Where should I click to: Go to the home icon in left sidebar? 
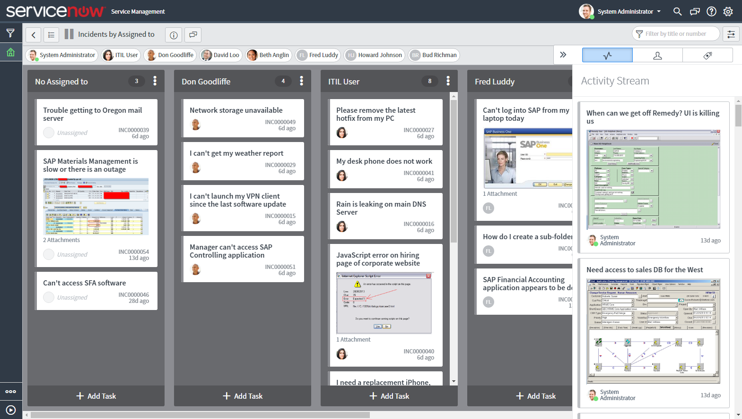point(10,52)
